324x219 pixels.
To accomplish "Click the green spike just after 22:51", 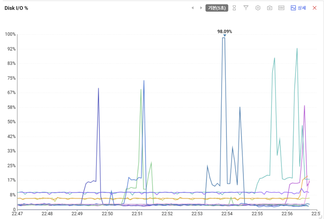I will pyautogui.click(x=141, y=90).
